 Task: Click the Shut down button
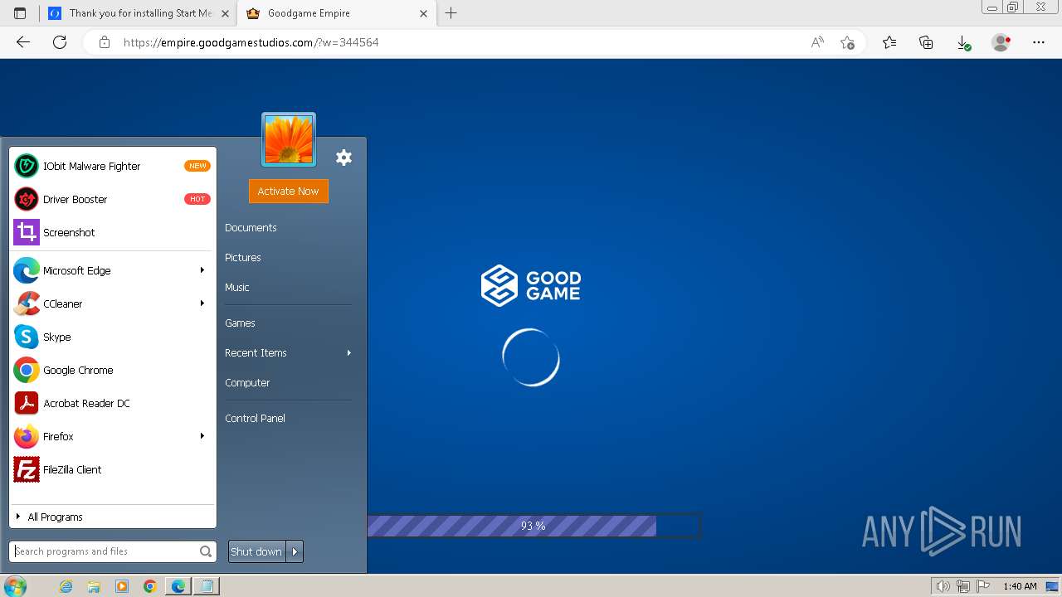click(x=257, y=551)
